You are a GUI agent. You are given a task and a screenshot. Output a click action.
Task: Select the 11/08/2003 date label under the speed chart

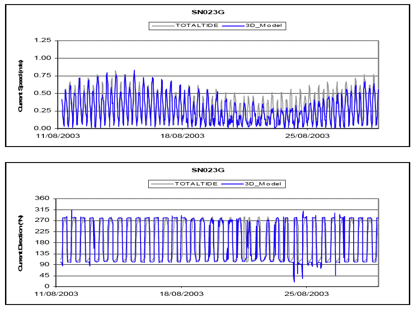pos(57,136)
